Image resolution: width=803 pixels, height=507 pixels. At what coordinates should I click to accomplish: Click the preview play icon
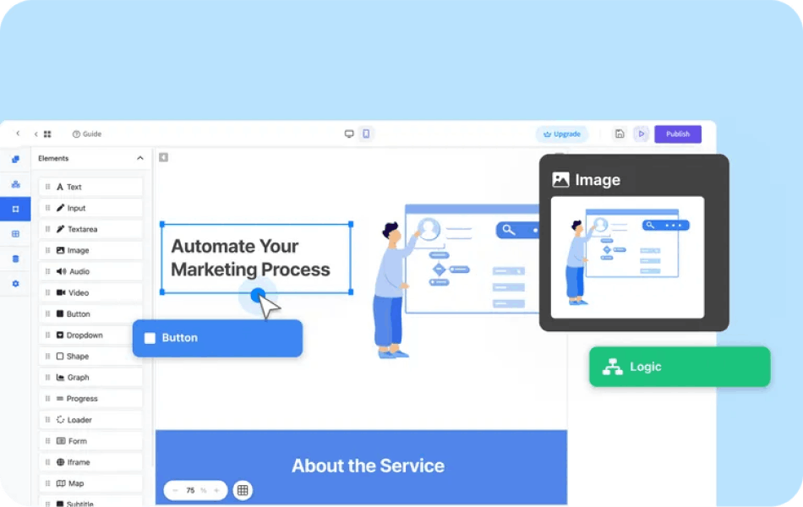[641, 134]
